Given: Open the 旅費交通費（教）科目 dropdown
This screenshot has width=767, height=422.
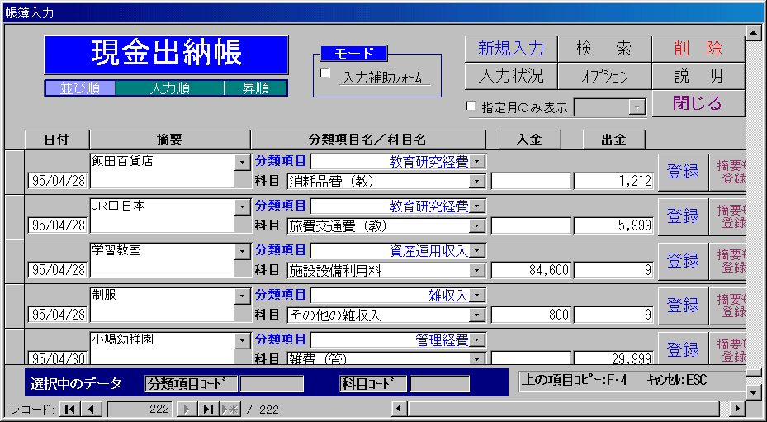Looking at the screenshot, I should pyautogui.click(x=476, y=225).
